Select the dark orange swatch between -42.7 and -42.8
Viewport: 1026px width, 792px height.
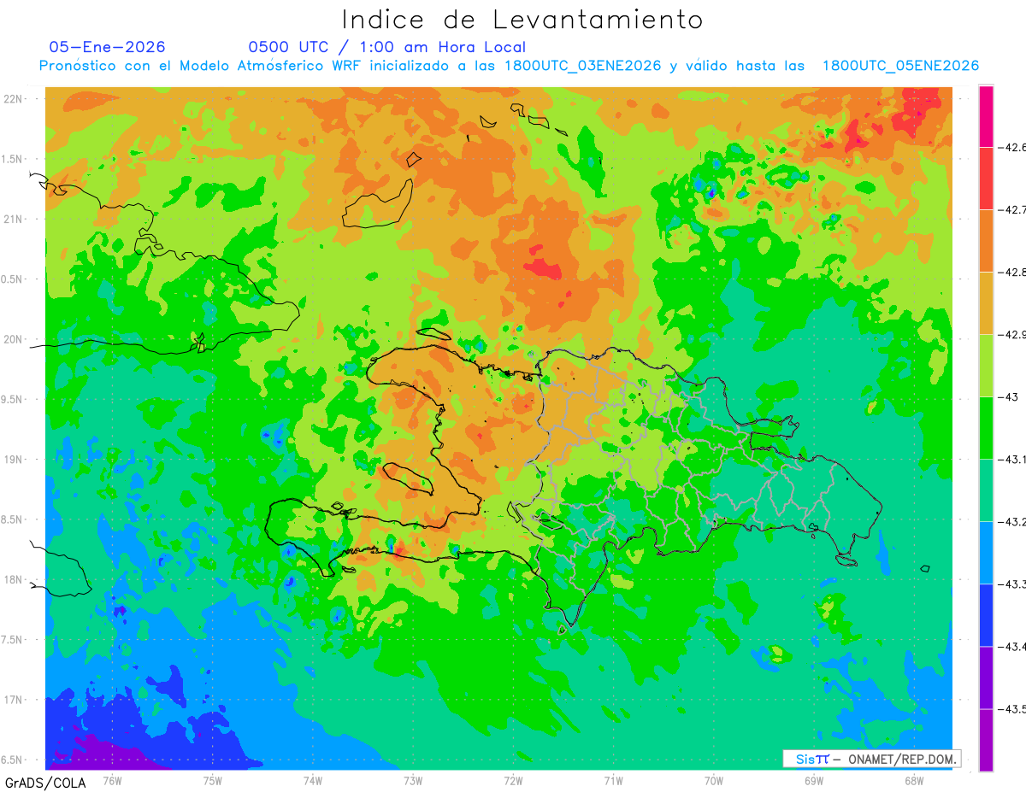tap(986, 240)
